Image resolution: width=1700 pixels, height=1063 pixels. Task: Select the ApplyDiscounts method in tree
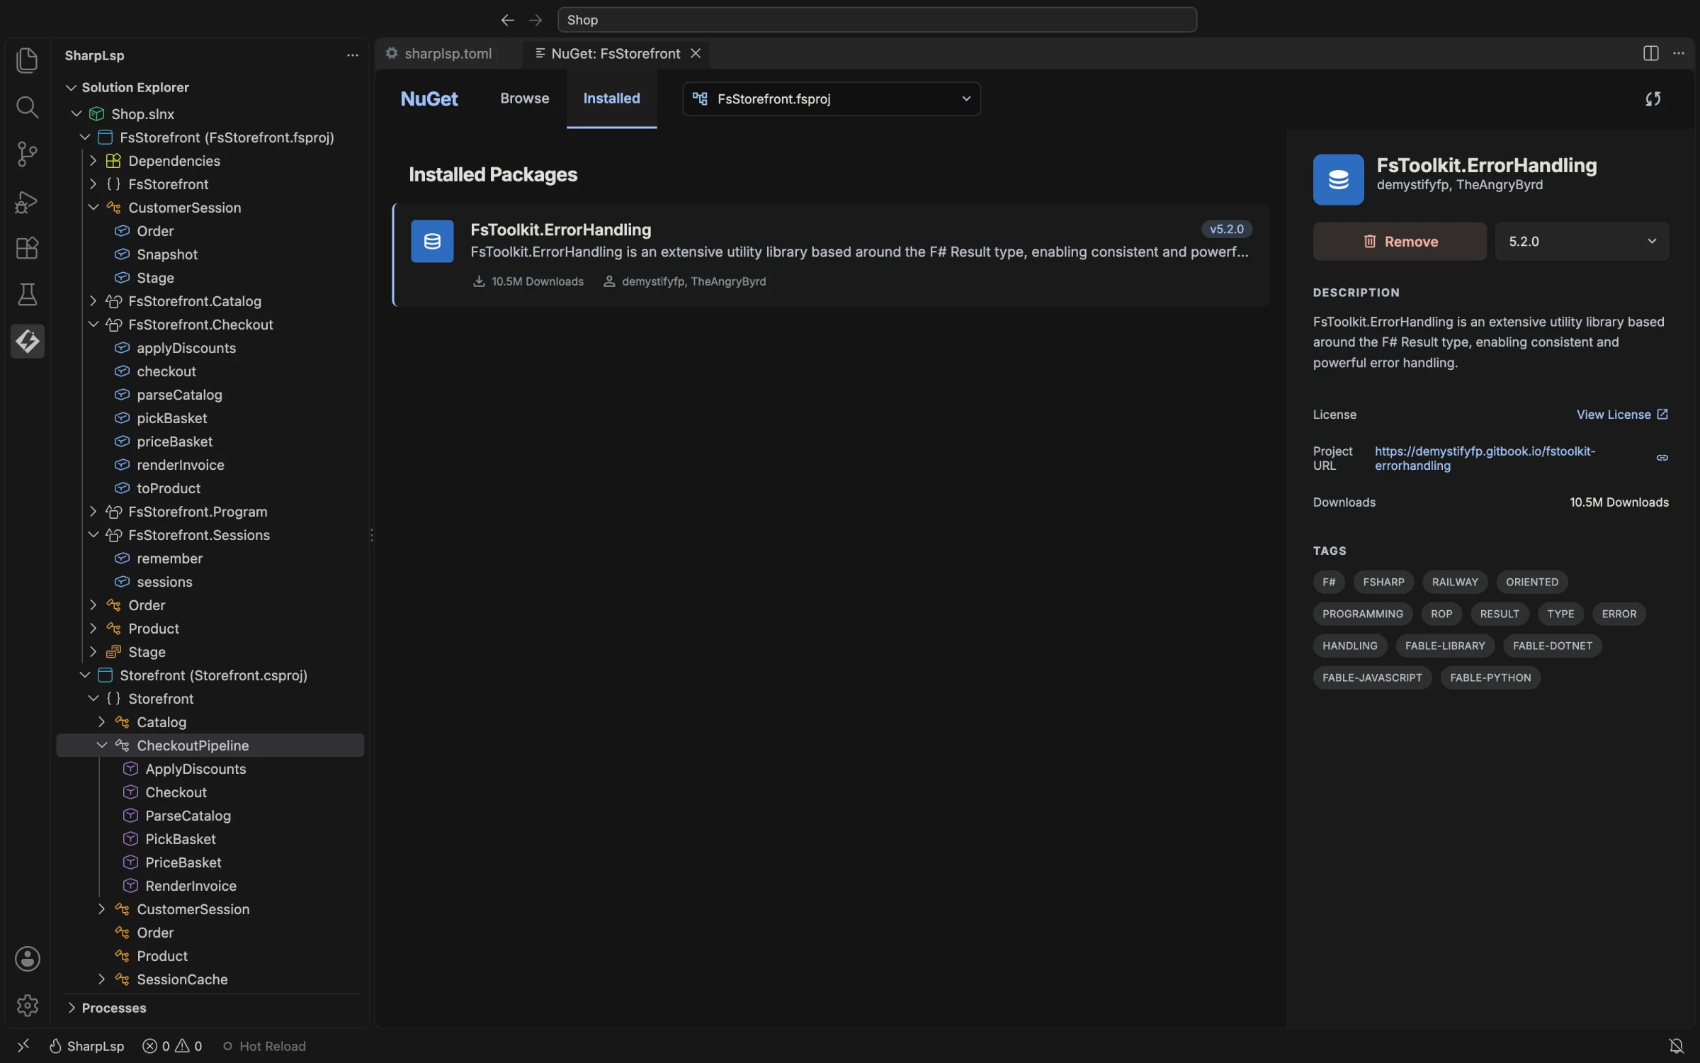(195, 769)
